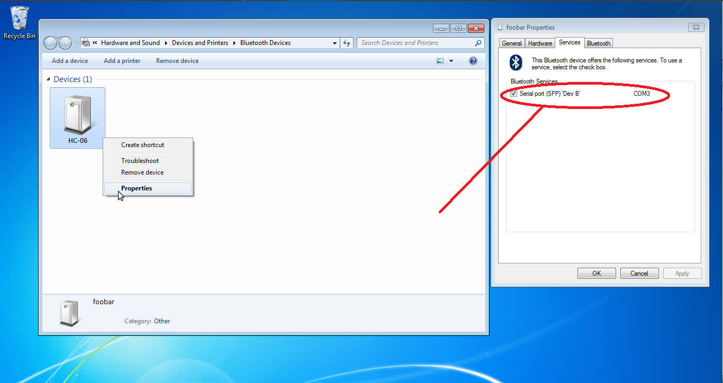Click the Back navigation arrow button
The width and height of the screenshot is (723, 383).
click(51, 43)
